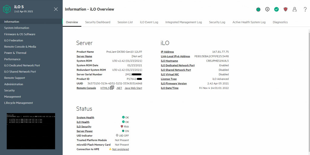This screenshot has height=155, width=310.
Task: Open the user account icon menu
Action: click(295, 9)
